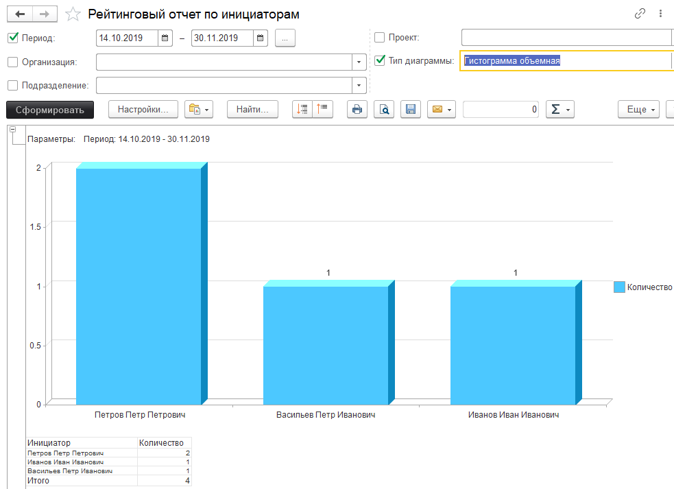Add report to favorites with star icon
This screenshot has width=674, height=489.
click(x=73, y=14)
